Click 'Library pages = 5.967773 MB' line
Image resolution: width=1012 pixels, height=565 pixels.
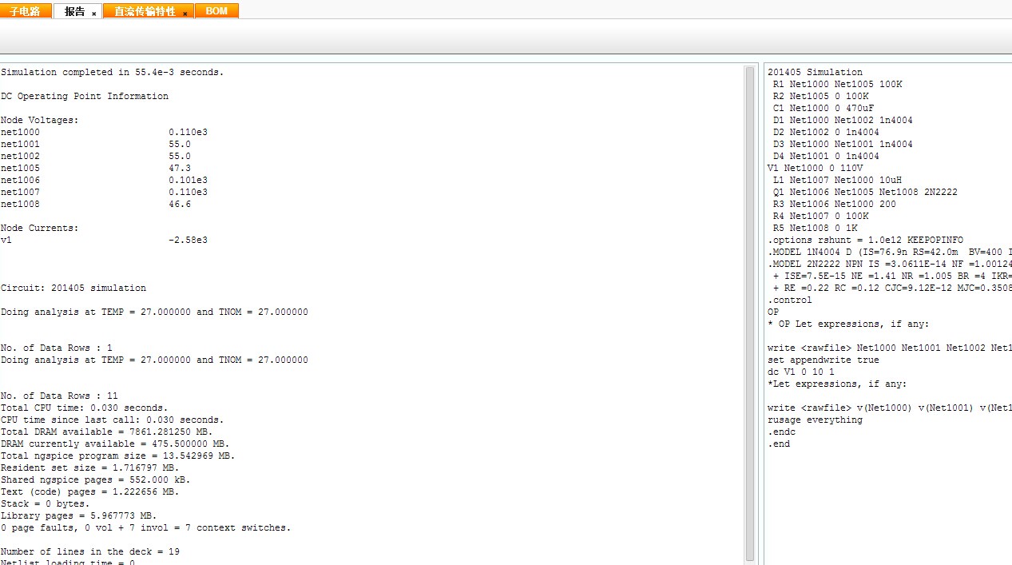coord(79,515)
